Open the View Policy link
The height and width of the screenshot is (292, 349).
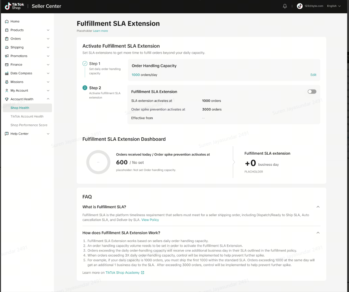[150, 220]
